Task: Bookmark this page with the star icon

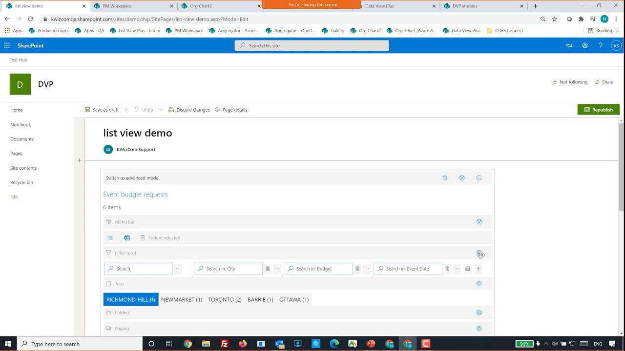Action: [555, 19]
